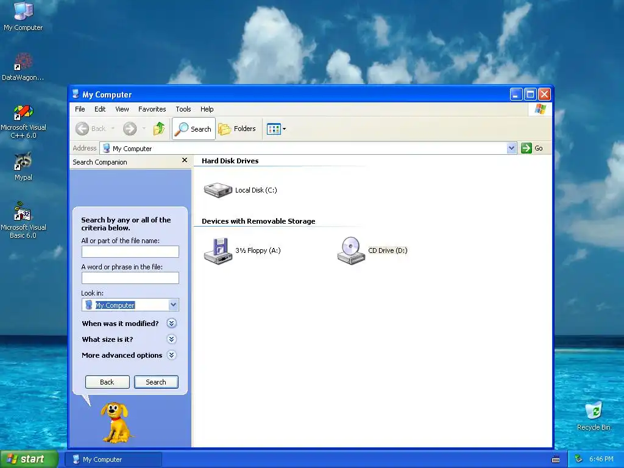The height and width of the screenshot is (468, 624).
Task: Open the Forward history dropdown arrow
Action: (x=144, y=129)
